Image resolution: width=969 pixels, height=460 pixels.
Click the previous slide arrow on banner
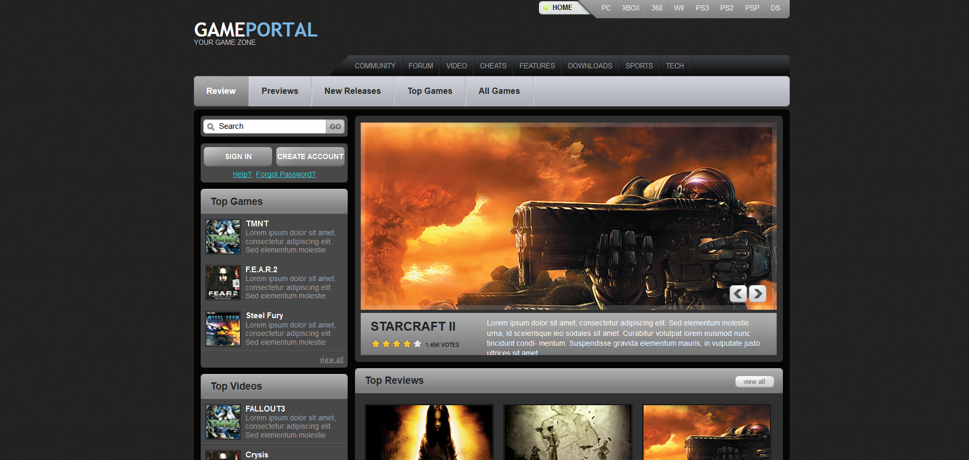(x=738, y=294)
